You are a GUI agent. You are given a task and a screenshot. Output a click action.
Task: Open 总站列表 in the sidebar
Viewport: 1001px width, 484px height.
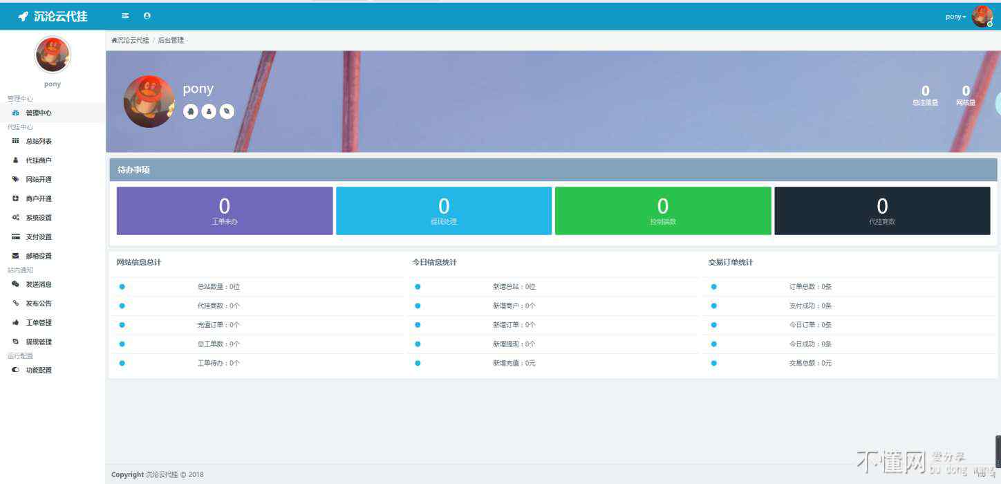[x=53, y=141]
